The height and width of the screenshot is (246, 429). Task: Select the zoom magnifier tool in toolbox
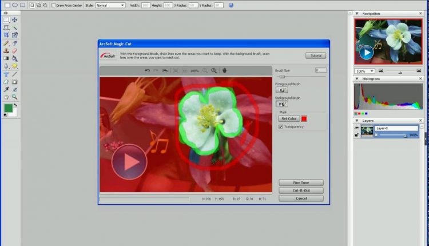pos(14,97)
